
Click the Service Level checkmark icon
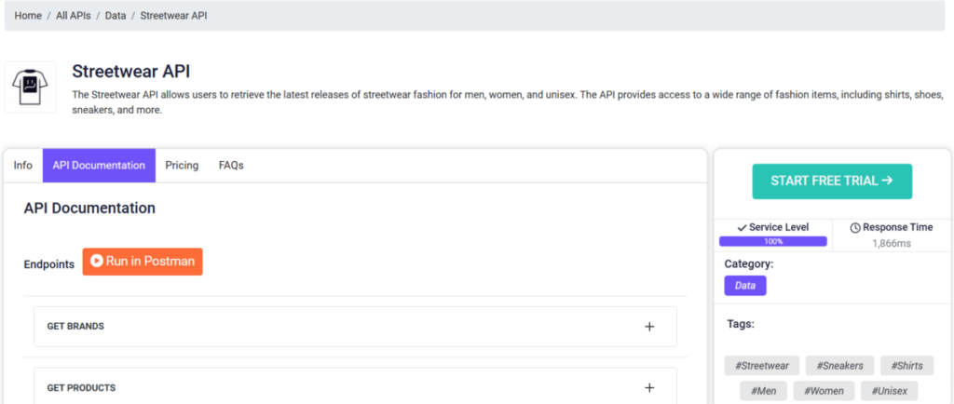coord(742,228)
